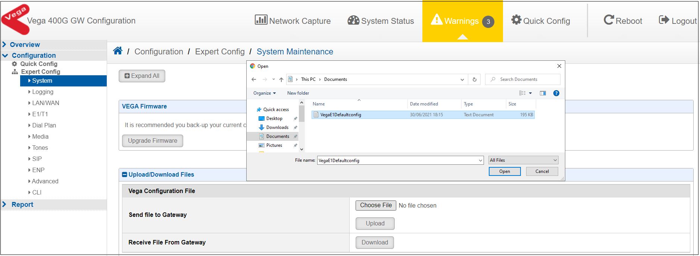Select Pictures in the navigation pane
700x256 pixels.
pyautogui.click(x=274, y=145)
